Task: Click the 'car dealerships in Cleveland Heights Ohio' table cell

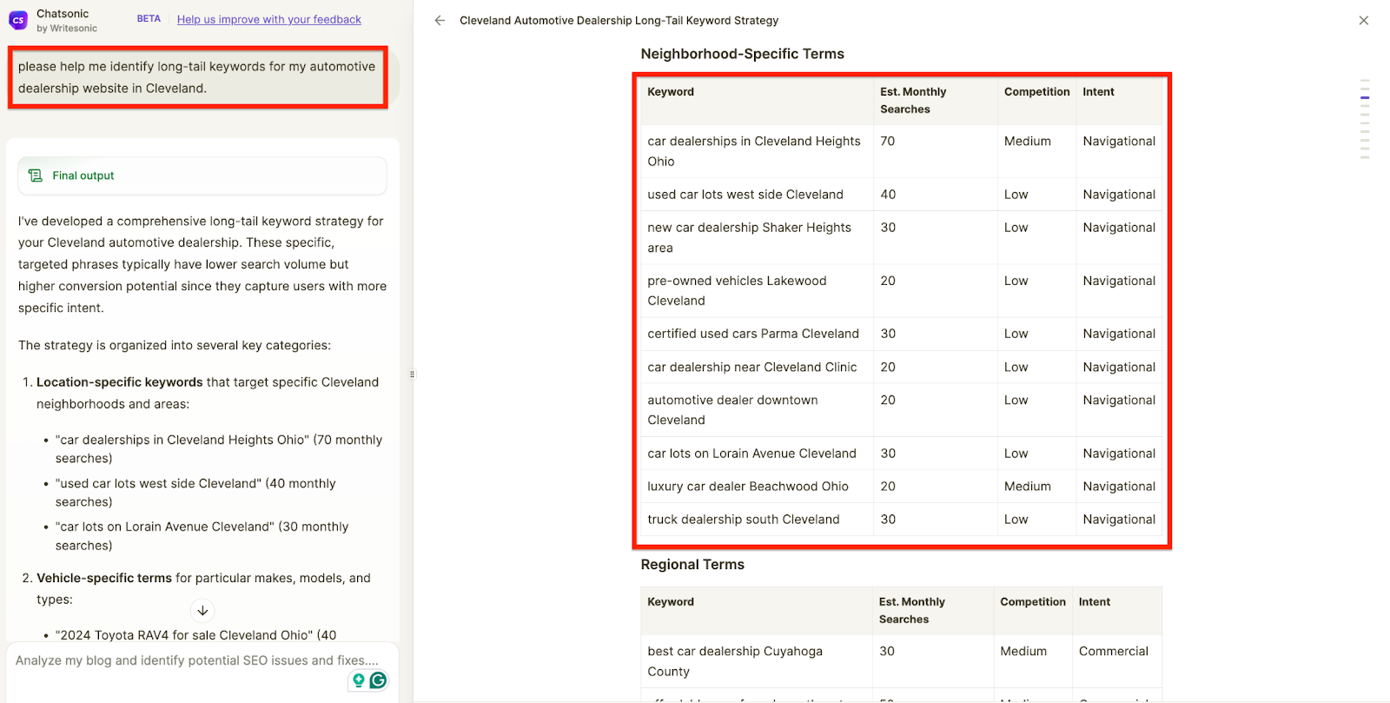Action: click(x=757, y=151)
